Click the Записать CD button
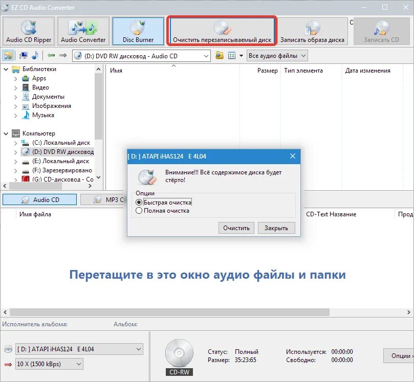Screen dimensions: 414x382 381,31
